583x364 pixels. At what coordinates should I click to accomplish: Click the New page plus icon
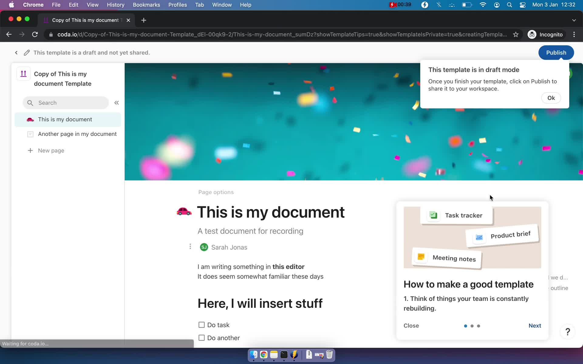click(x=30, y=150)
